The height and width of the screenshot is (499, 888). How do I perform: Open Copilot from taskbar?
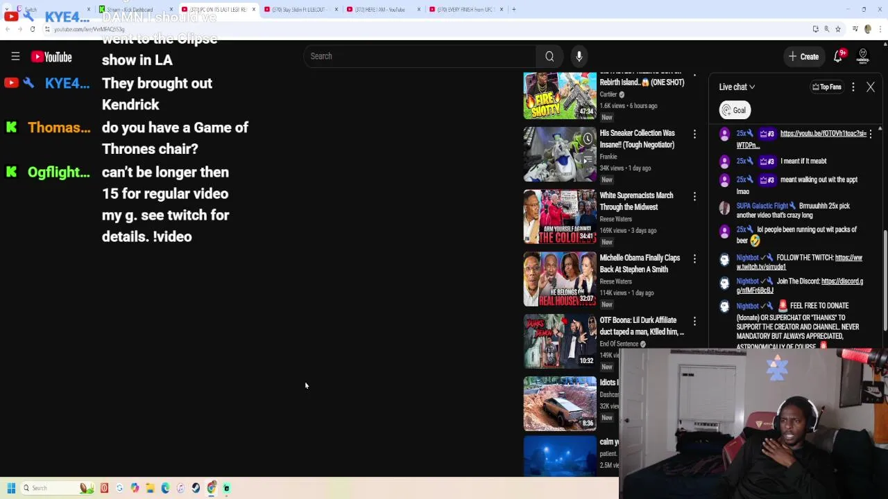[135, 488]
